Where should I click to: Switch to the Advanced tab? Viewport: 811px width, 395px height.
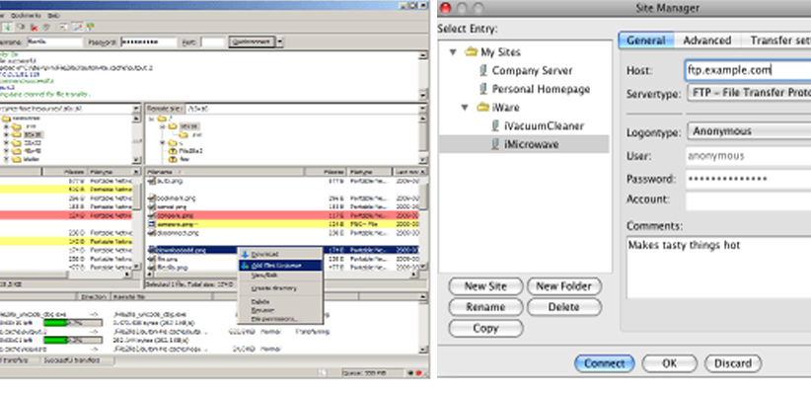tap(706, 40)
